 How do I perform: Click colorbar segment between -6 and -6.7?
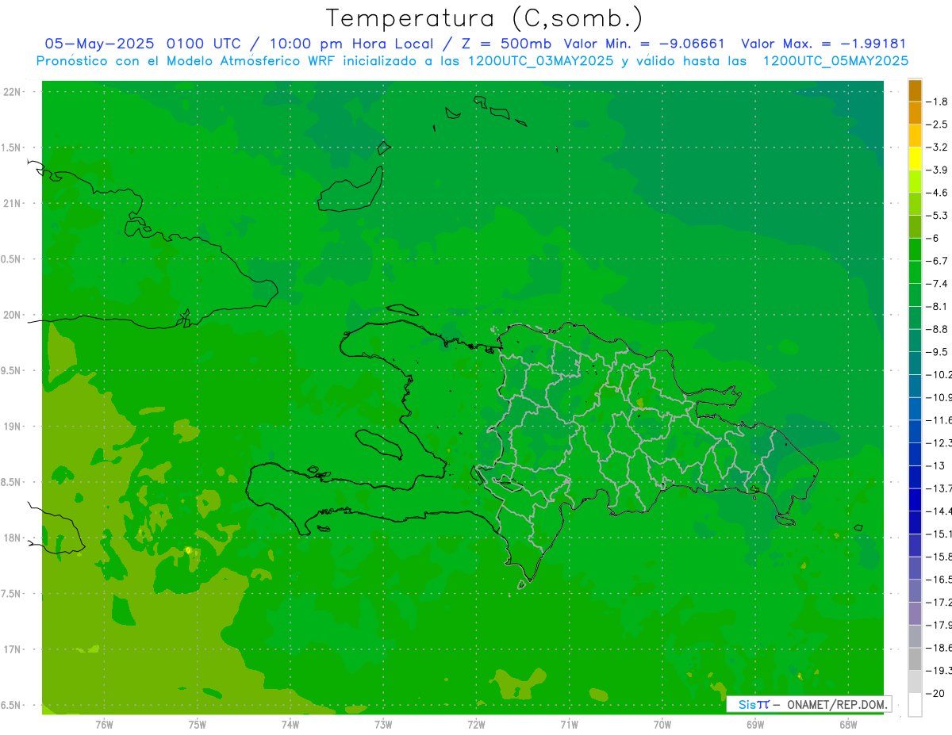tap(915, 250)
